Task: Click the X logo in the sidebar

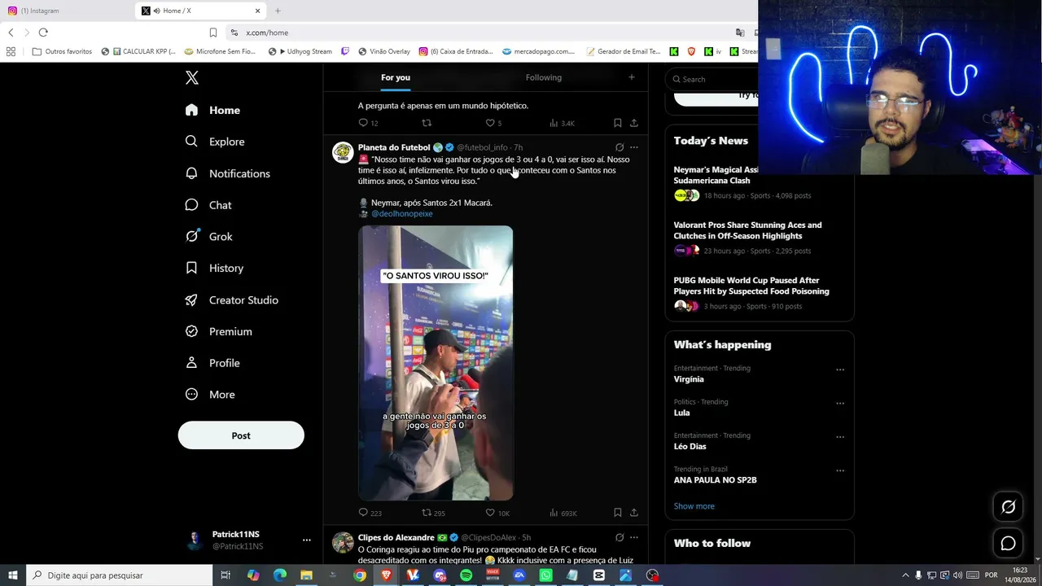Action: 192,78
